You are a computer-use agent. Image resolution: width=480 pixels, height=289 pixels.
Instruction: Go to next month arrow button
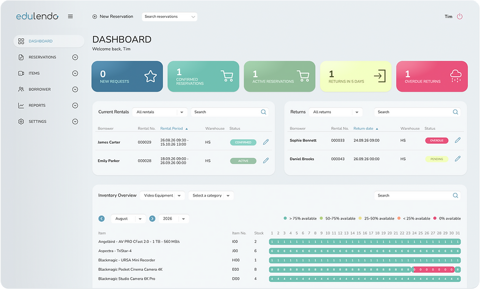[x=152, y=219]
